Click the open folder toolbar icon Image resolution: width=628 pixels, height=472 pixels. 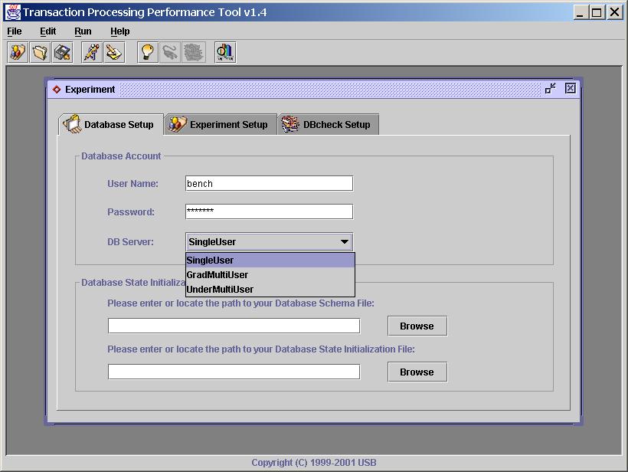[40, 52]
